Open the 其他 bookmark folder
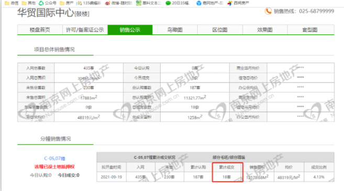The image size is (344, 191). pos(28,3)
